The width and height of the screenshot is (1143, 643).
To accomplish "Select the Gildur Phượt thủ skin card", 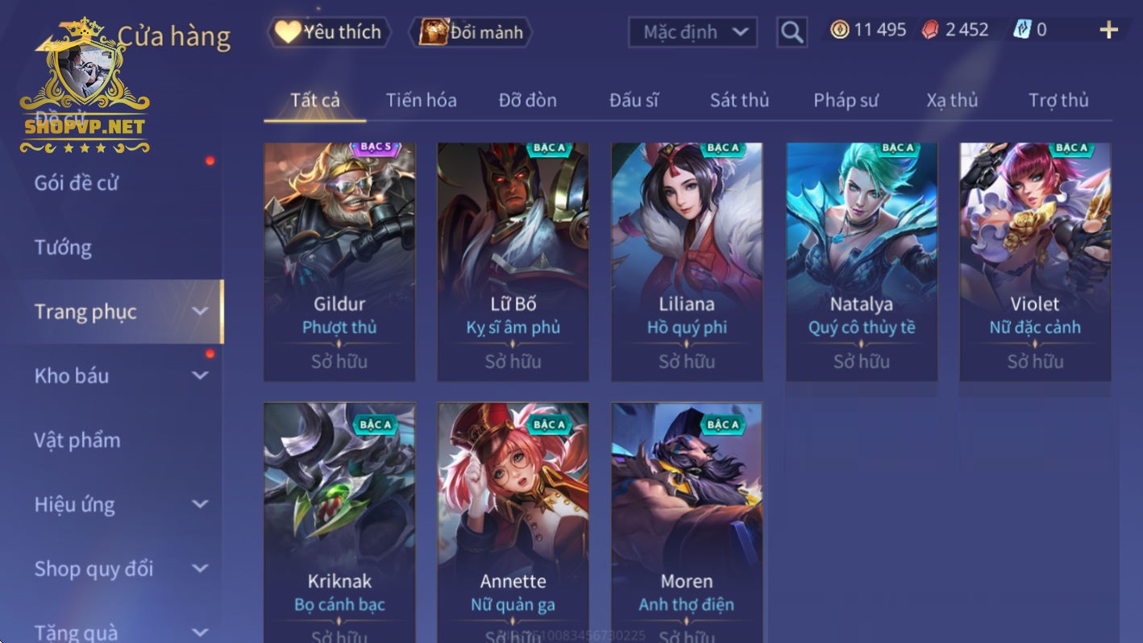I will 339,262.
